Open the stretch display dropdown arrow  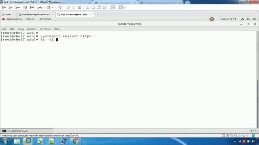[x=125, y=7]
